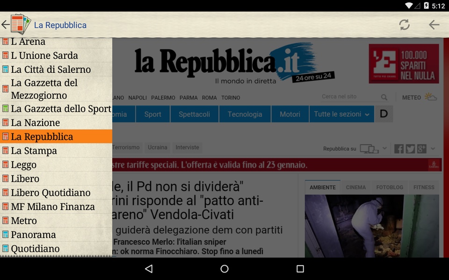
Task: Choose La Città di Salerno
Action: [x=56, y=70]
